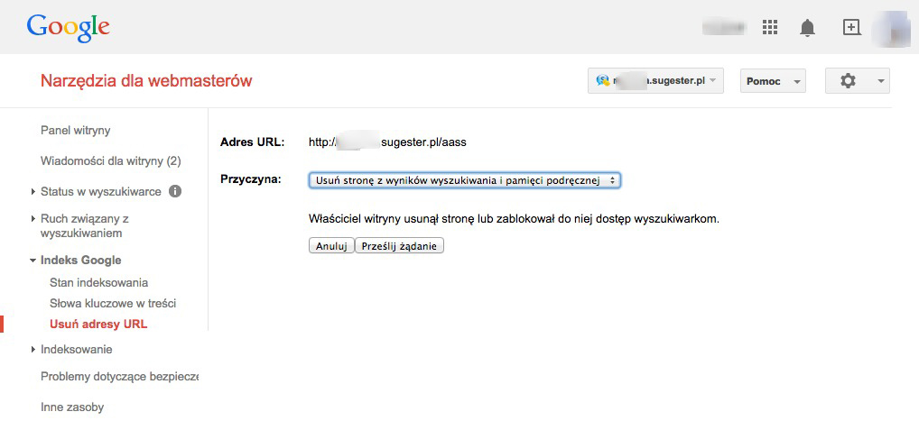
Task: Open Inne zasoby
Action: click(x=72, y=407)
